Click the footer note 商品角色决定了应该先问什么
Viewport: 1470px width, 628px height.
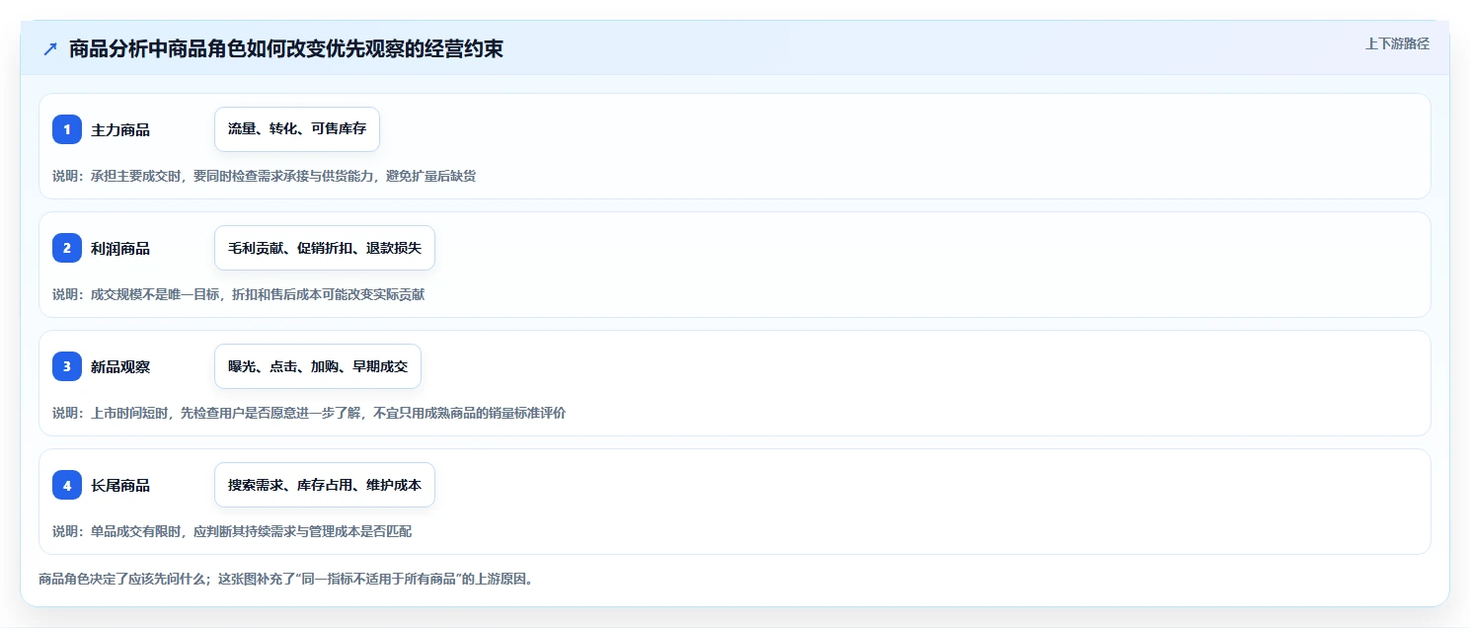tap(286, 579)
